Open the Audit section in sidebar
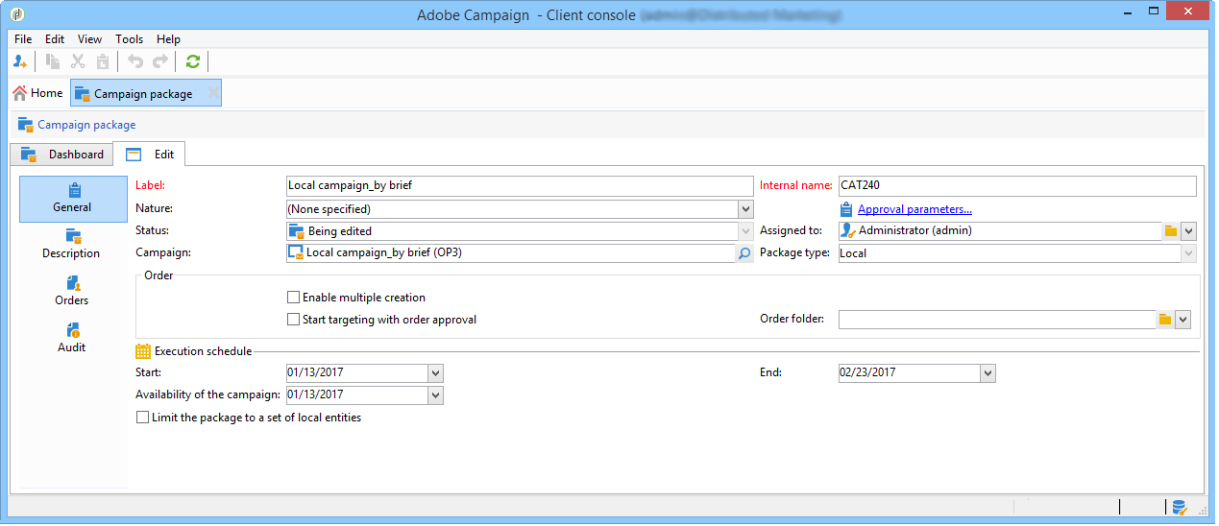 click(73, 339)
